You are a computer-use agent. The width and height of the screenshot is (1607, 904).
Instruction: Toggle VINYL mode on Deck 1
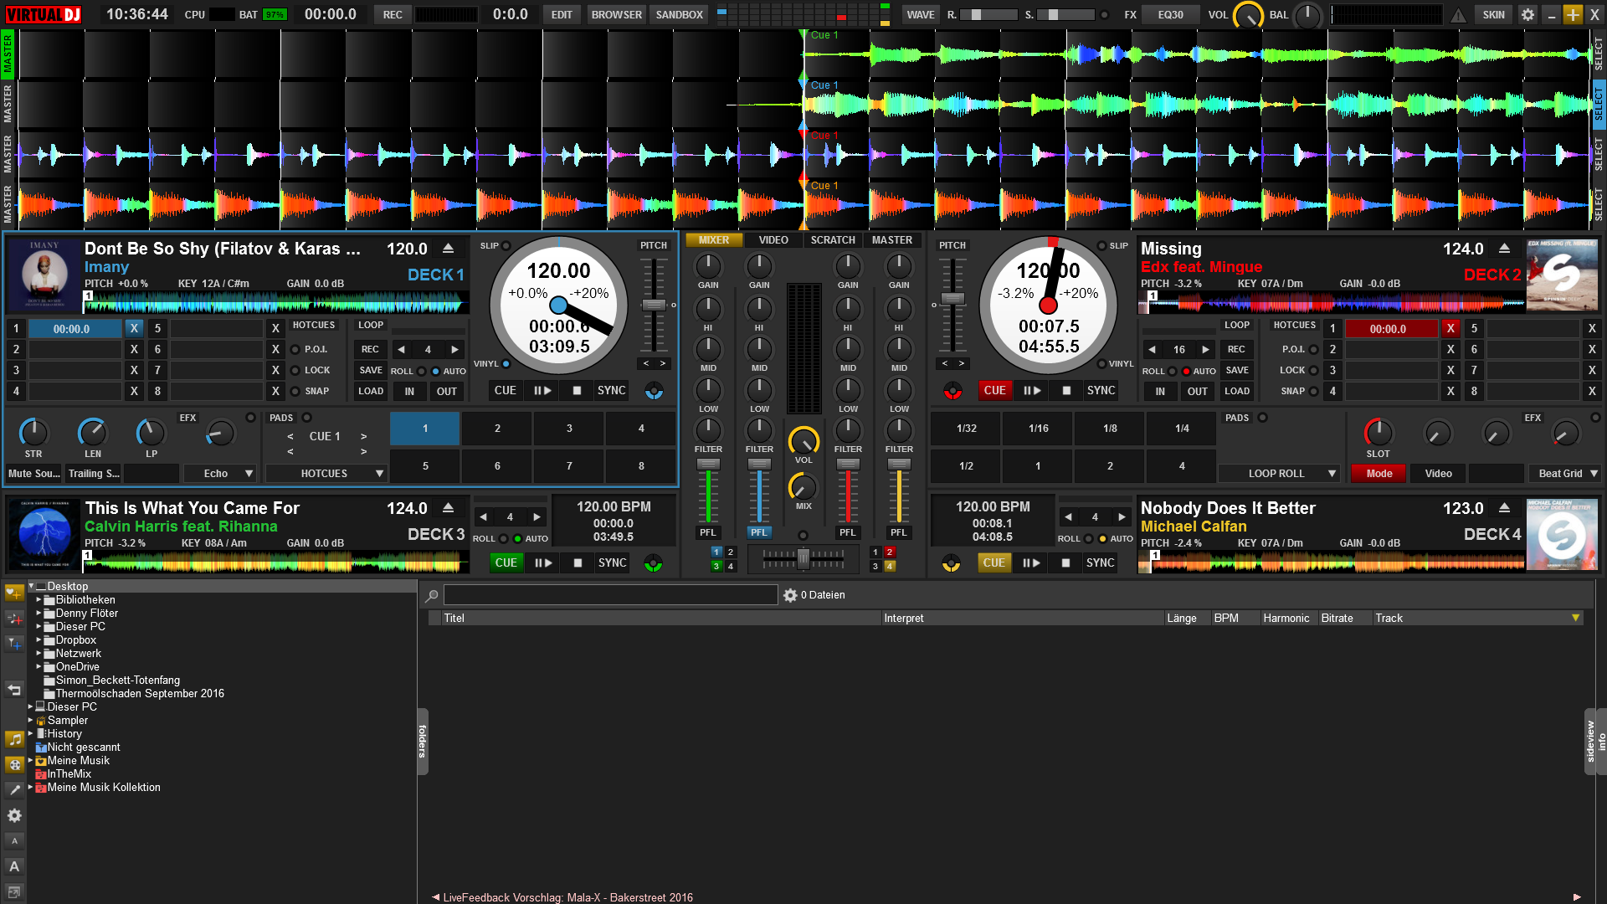[506, 364]
